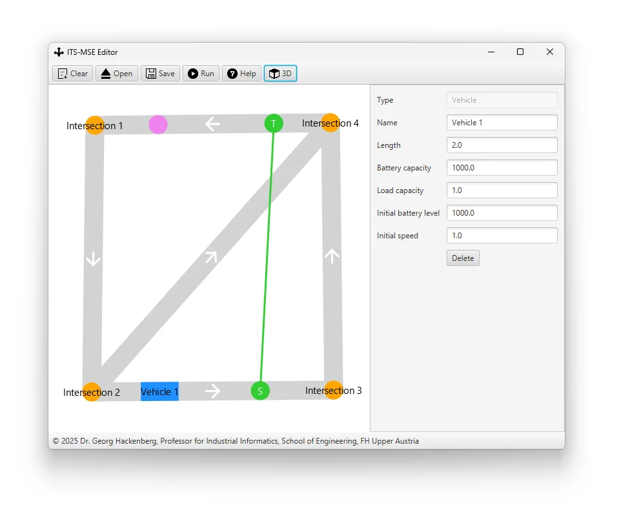Viewport: 619px width, 505px height.
Task: Start the simulation with the Run button
Action: point(201,74)
